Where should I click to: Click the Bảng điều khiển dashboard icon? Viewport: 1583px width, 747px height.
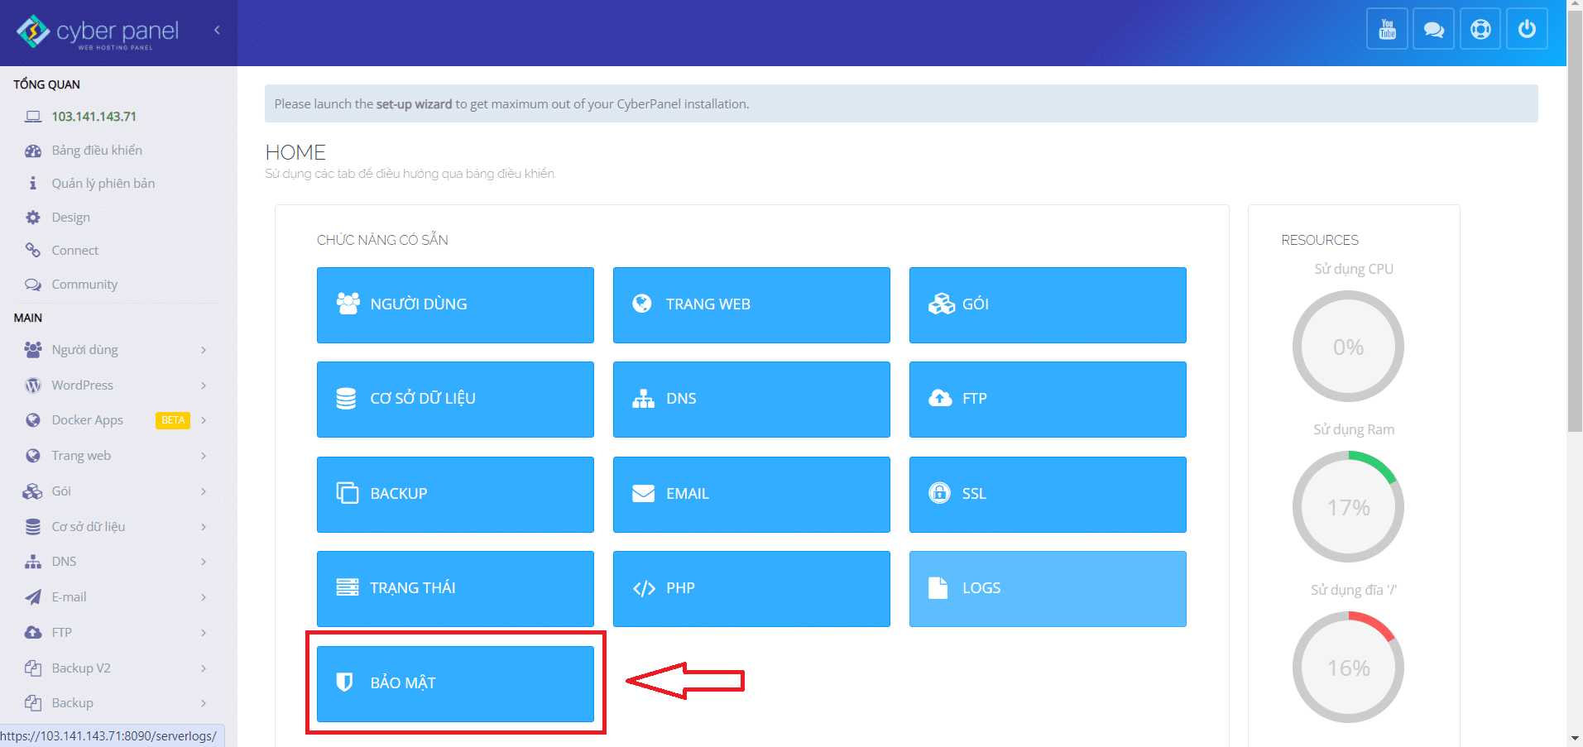(33, 151)
